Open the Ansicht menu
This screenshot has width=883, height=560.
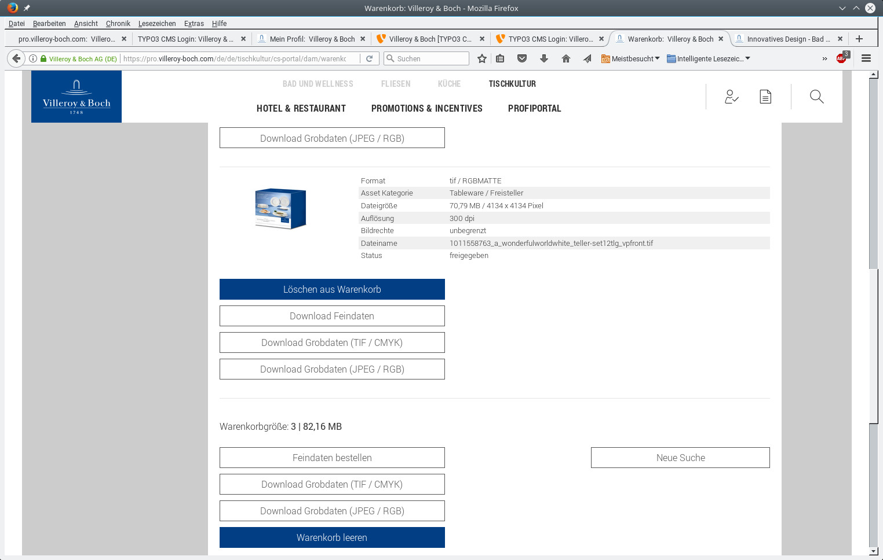click(86, 23)
